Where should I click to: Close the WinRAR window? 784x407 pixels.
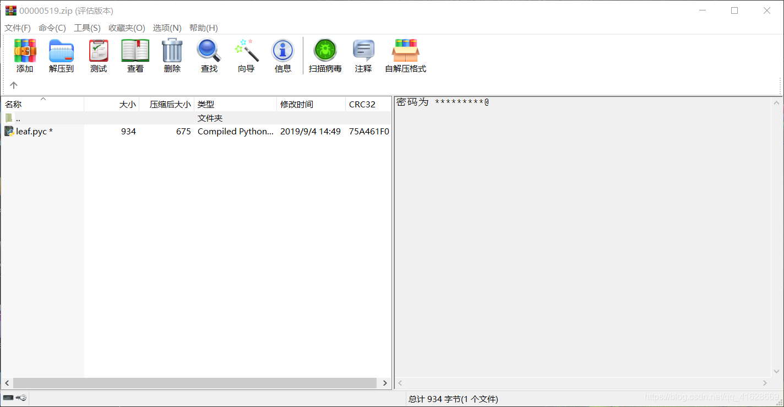pyautogui.click(x=767, y=10)
